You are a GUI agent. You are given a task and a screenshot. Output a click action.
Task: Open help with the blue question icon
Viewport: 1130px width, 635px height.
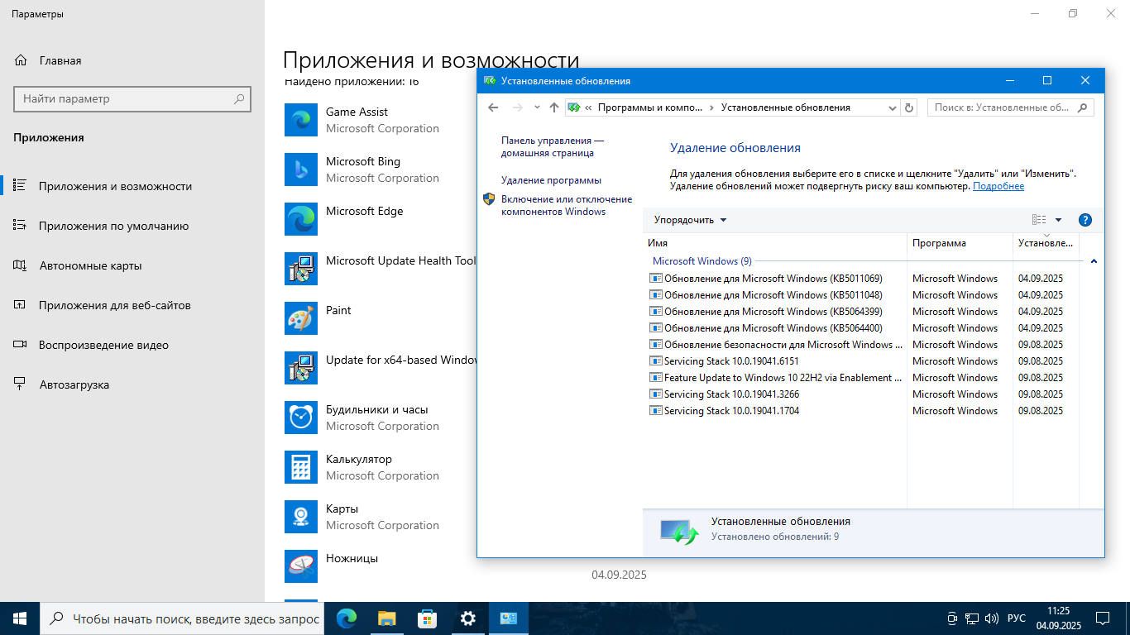(1085, 220)
